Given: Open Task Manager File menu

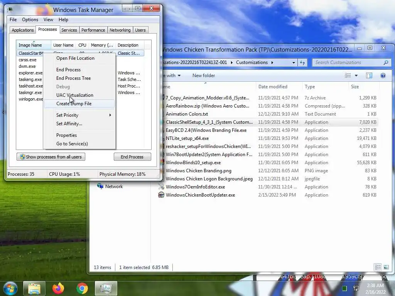Looking at the screenshot, I should [x=13, y=20].
